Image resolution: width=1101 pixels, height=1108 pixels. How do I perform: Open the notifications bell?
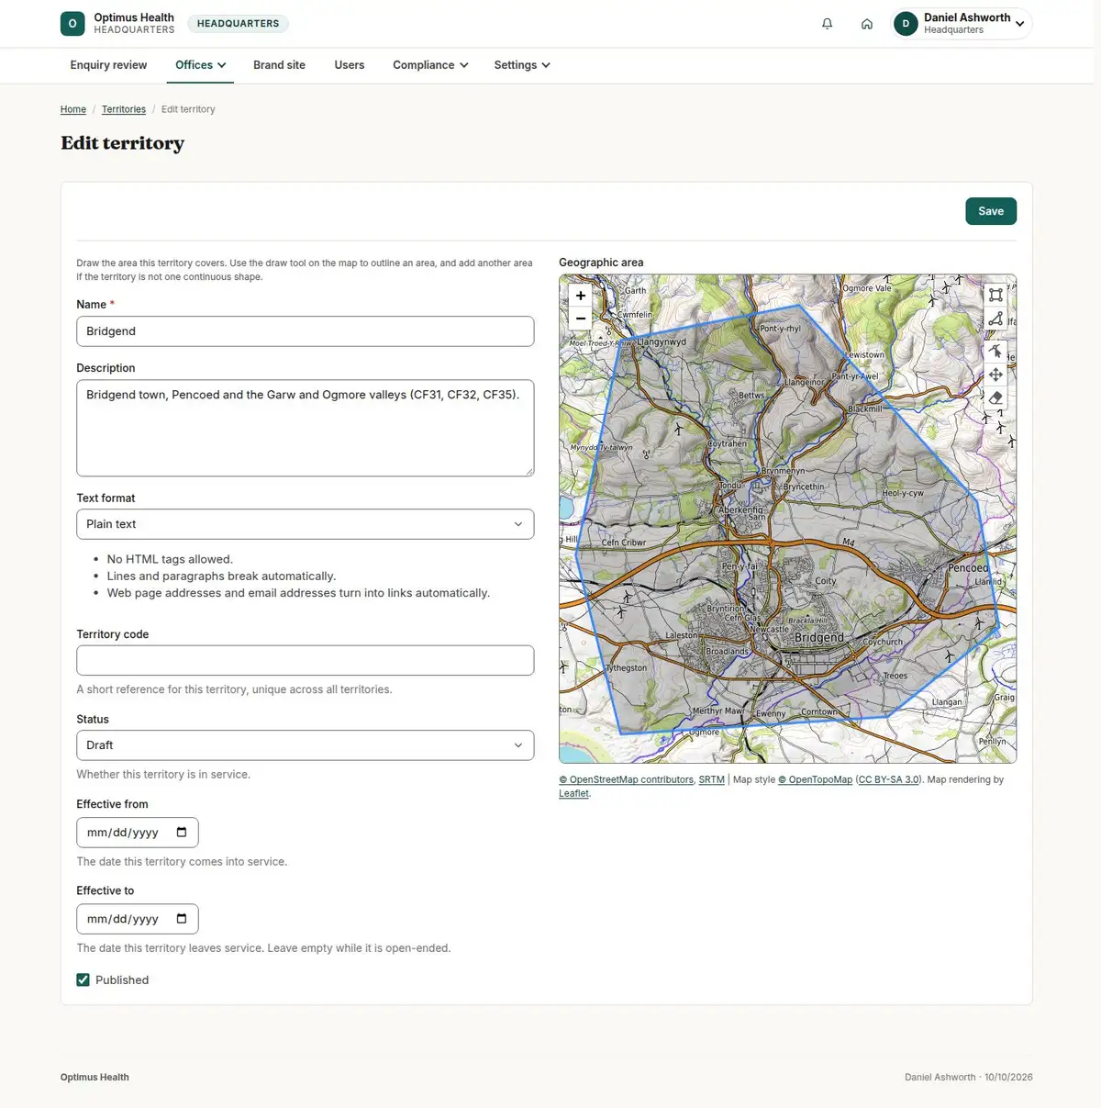tap(828, 24)
